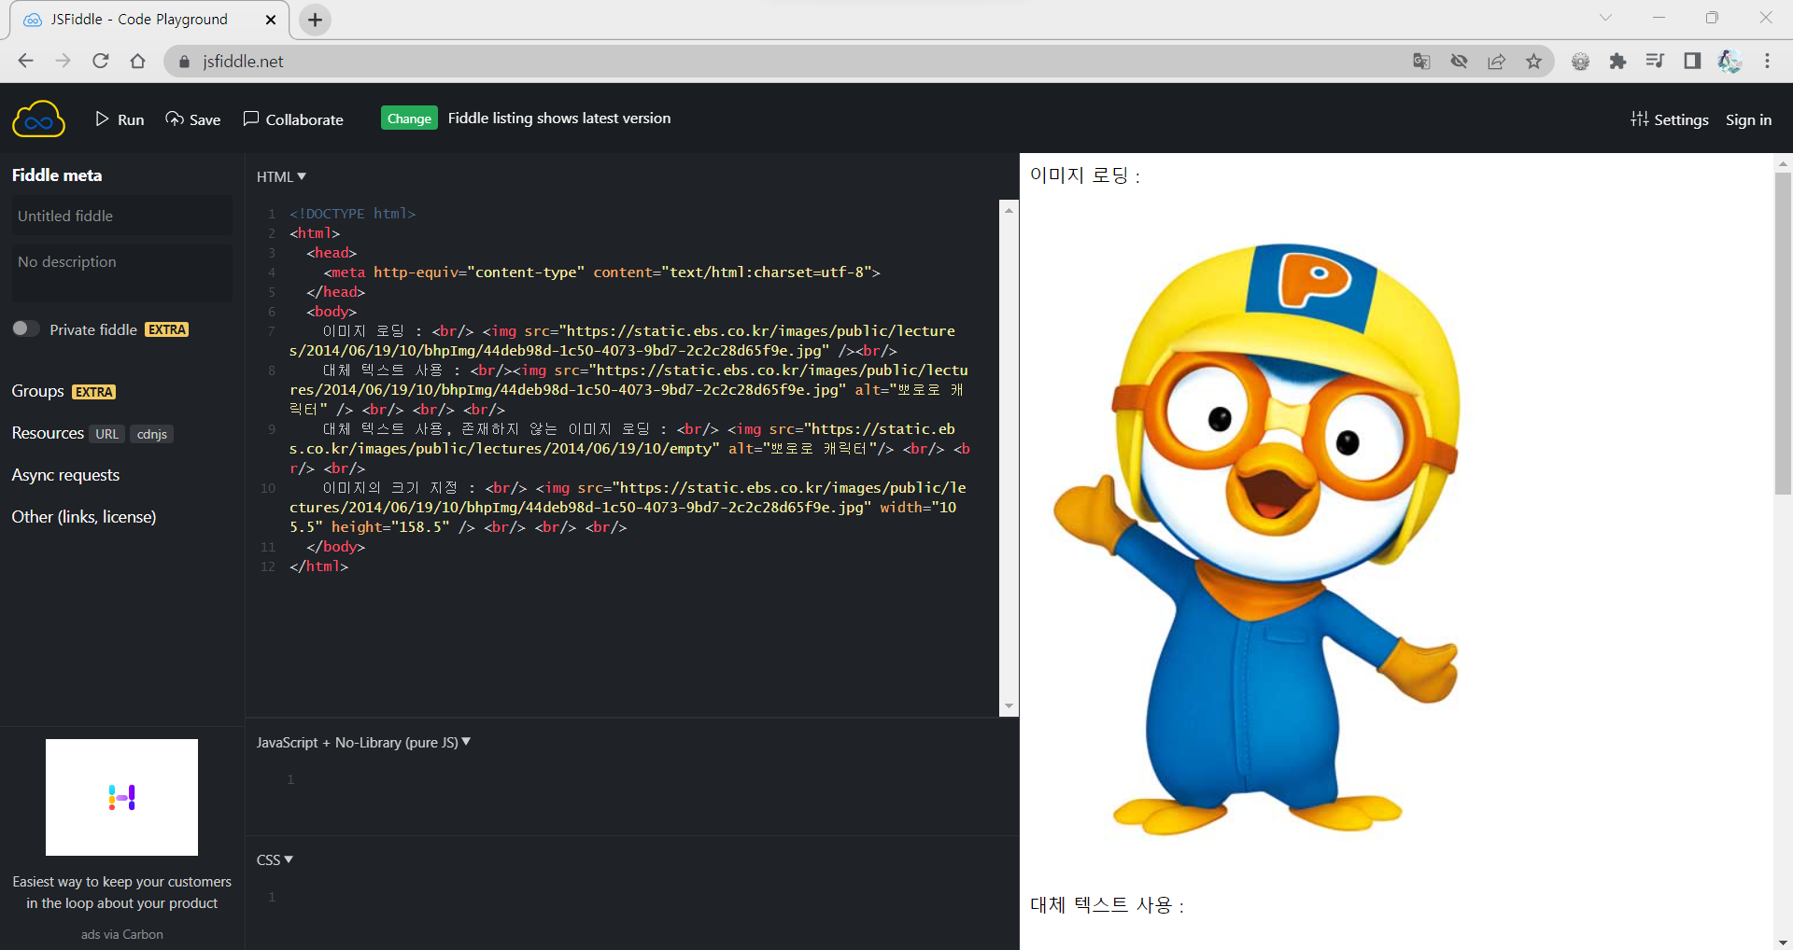Click the round extension icon beside star
This screenshot has width=1793, height=950.
point(1580,61)
